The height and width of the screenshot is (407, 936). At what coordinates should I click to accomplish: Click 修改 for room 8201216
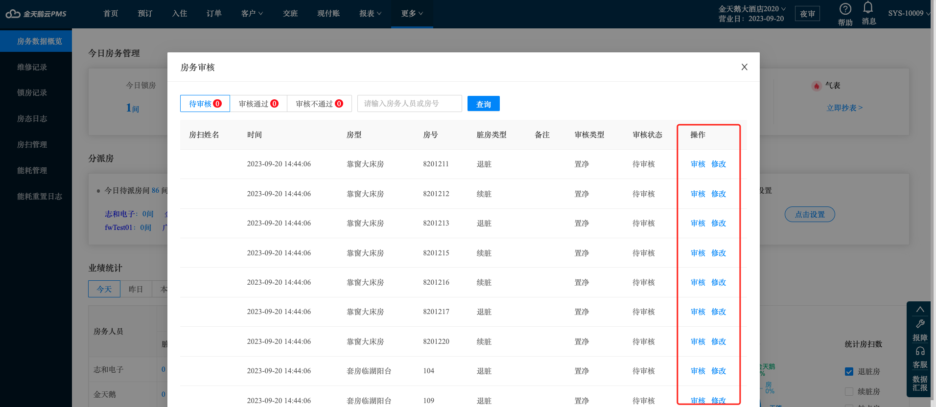[719, 283]
